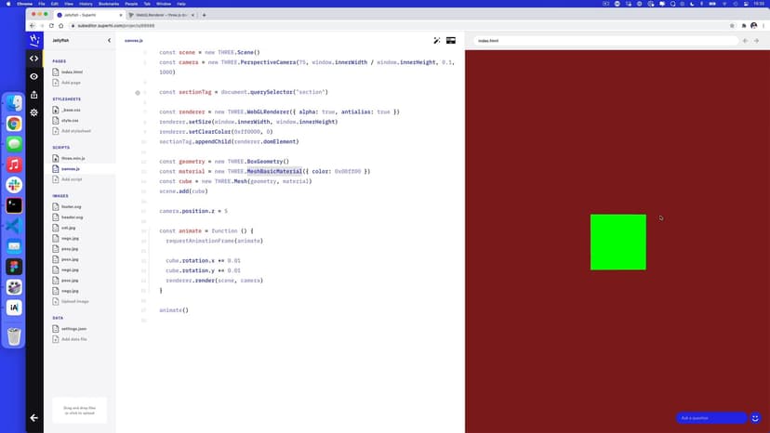This screenshot has width=770, height=433.
Task: Open index.html in the Pages list
Action: [72, 72]
